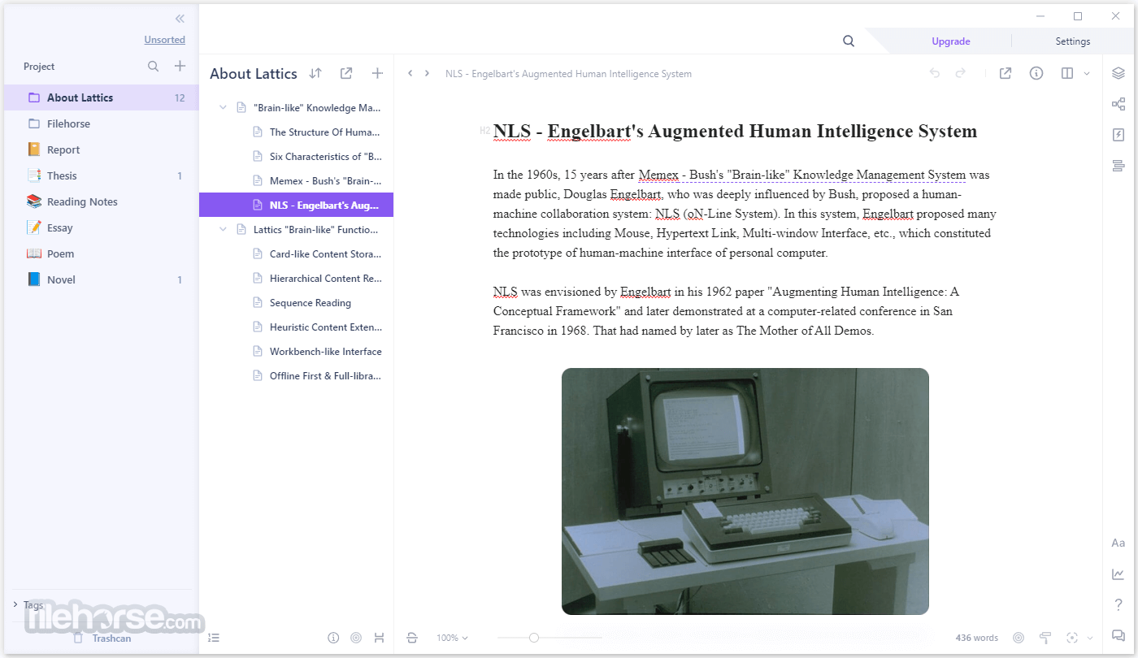Open the format painter roller icon
The image size is (1138, 658).
pyautogui.click(x=1045, y=638)
